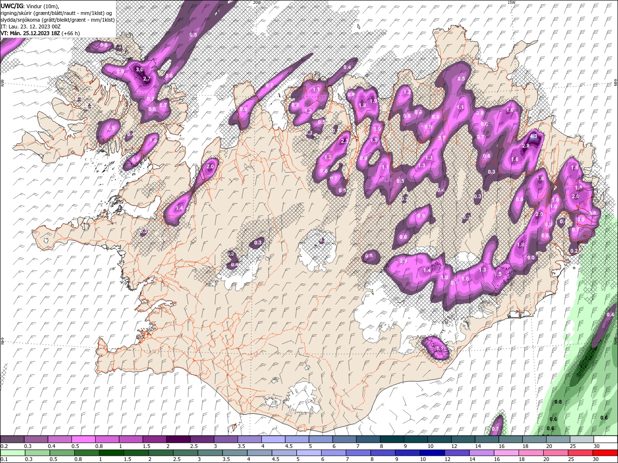Click the bright red swatch ending the rain legend

[x=604, y=453]
